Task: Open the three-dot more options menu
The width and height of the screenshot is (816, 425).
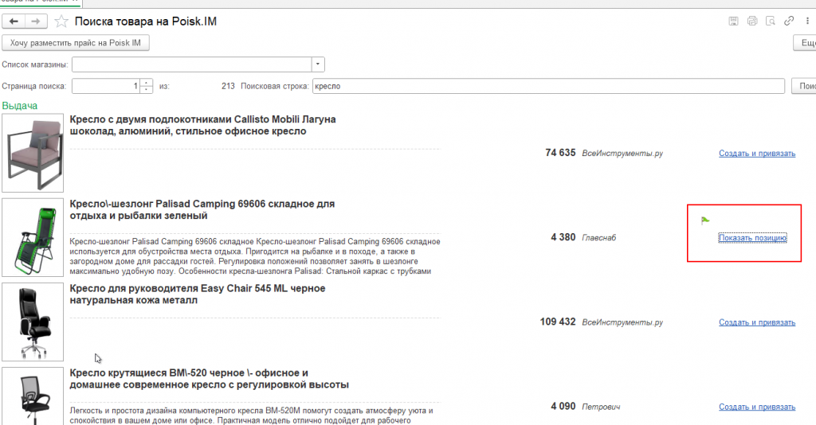Action: tap(808, 21)
